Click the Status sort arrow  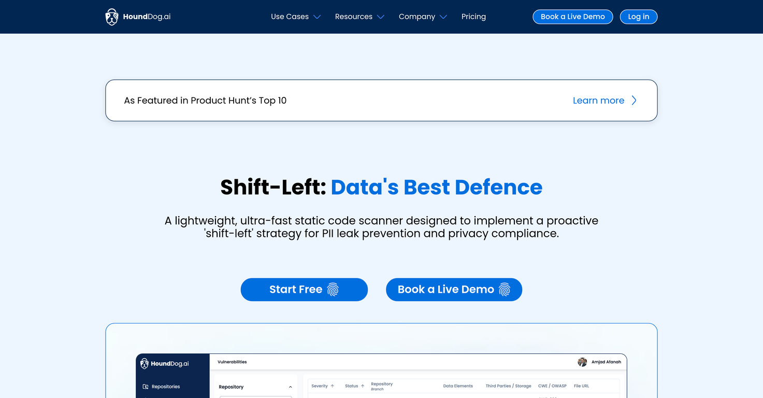pyautogui.click(x=363, y=386)
